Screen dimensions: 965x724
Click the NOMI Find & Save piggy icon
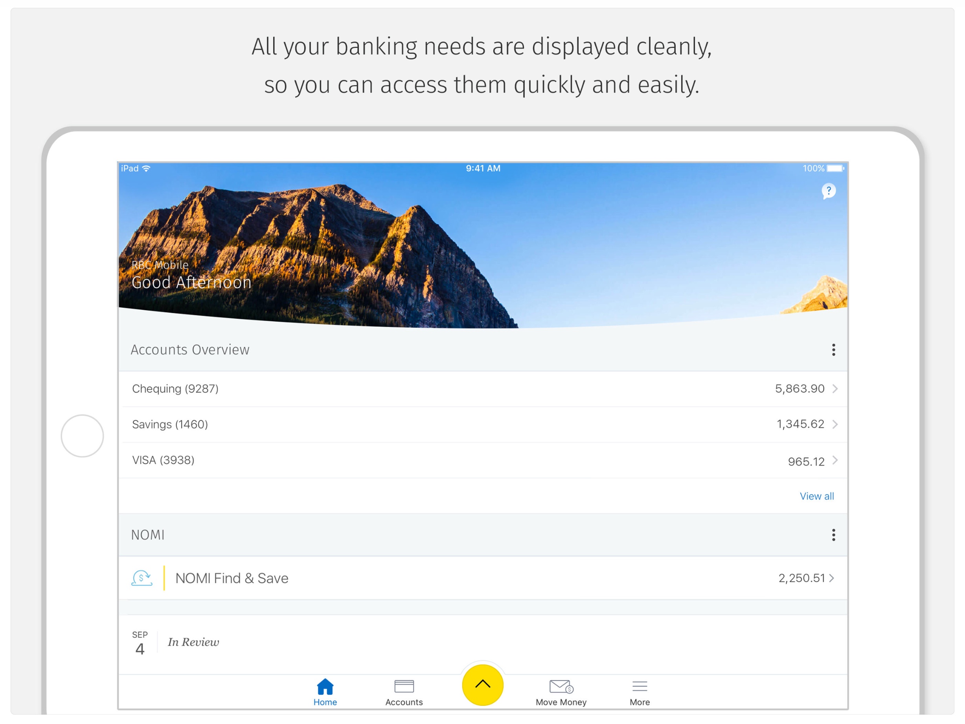[142, 578]
